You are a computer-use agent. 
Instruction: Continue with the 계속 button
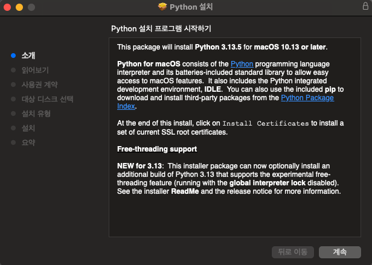pos(340,252)
